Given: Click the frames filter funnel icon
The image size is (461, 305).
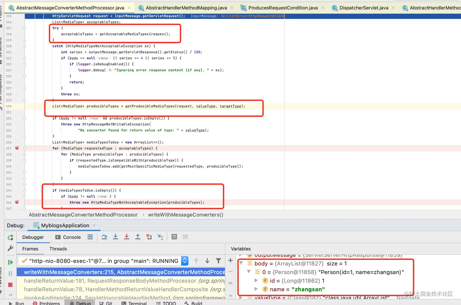Looking at the screenshot, I should tap(218, 261).
